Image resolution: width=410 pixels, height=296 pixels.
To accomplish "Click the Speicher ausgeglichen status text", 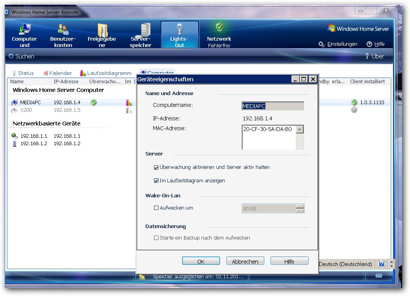I will (198, 277).
